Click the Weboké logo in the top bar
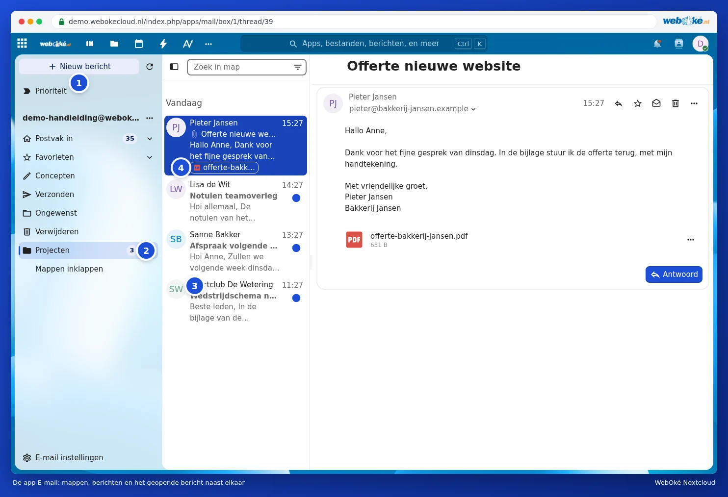The image size is (728, 497). (55, 44)
